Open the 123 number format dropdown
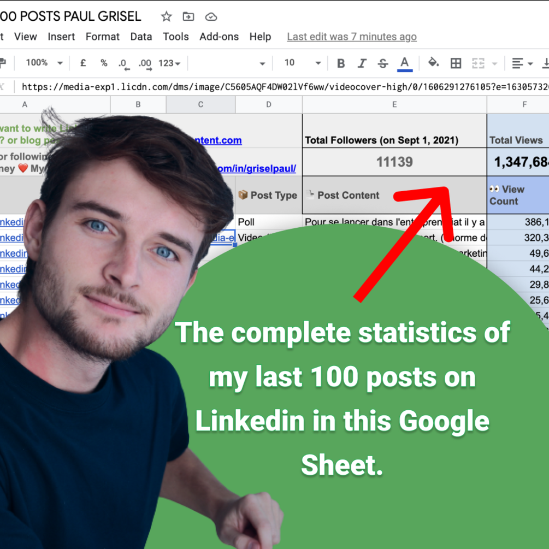This screenshot has height=549, width=549. pyautogui.click(x=169, y=63)
